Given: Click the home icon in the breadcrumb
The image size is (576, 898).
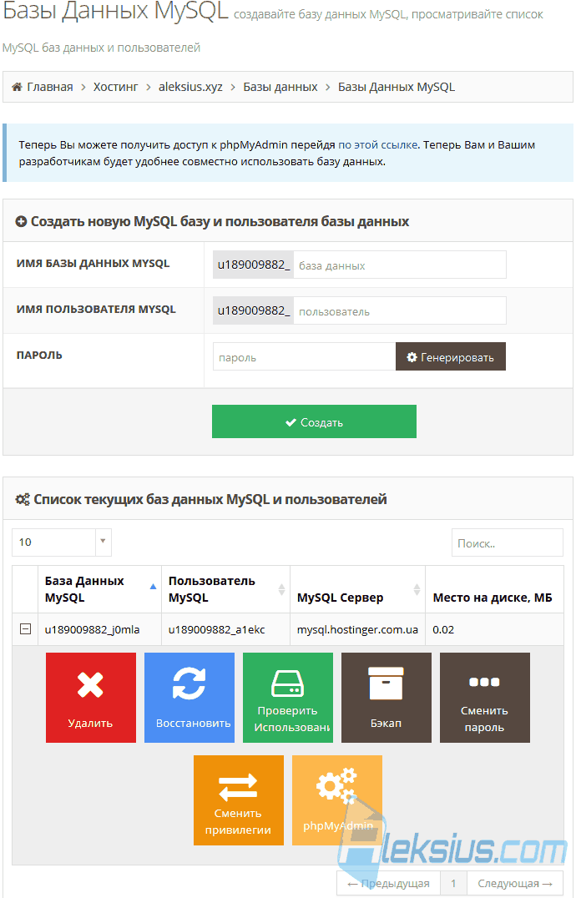Looking at the screenshot, I should click(18, 87).
